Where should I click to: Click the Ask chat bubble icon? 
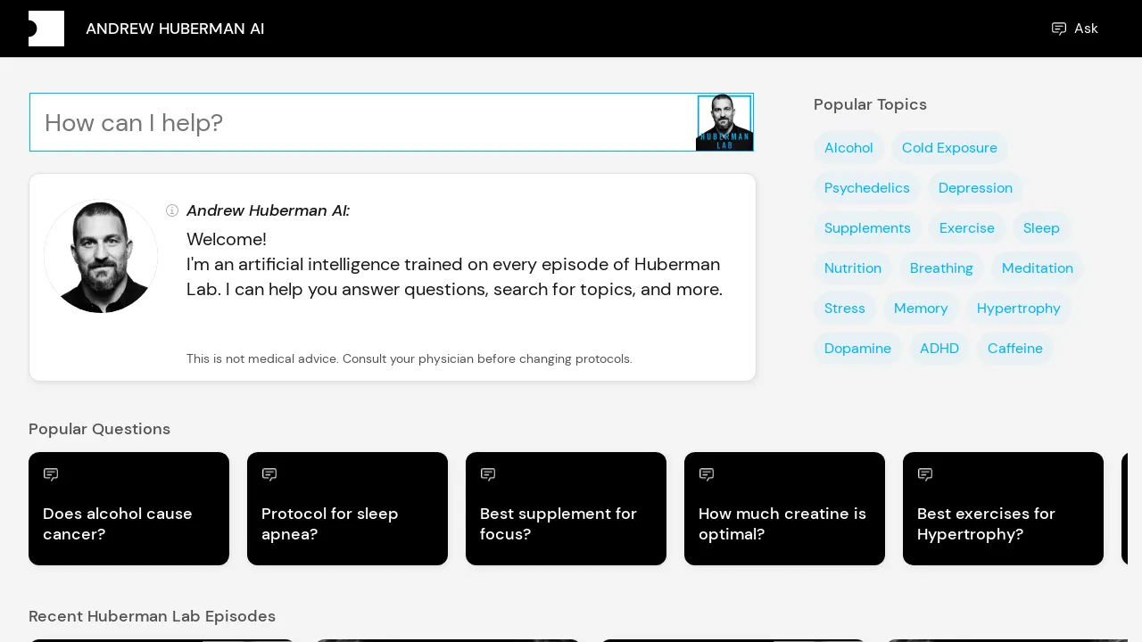[1059, 29]
